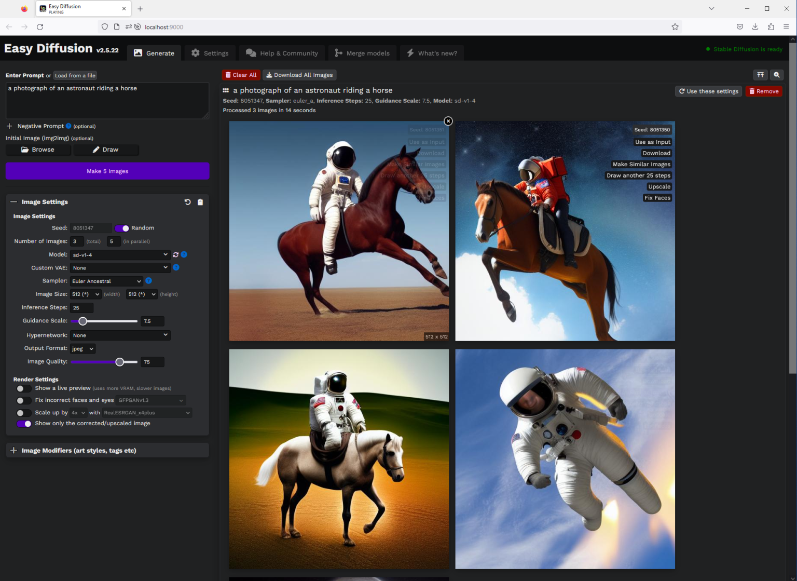797x581 pixels.
Task: Click the reset Image Settings icon
Action: (x=187, y=202)
